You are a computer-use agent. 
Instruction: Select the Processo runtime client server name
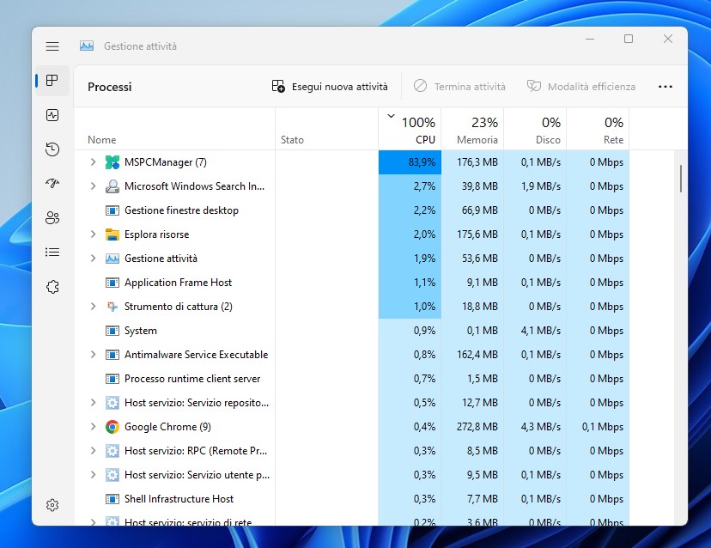[192, 379]
